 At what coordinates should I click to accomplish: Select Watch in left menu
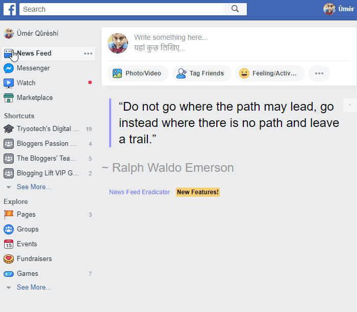point(26,83)
